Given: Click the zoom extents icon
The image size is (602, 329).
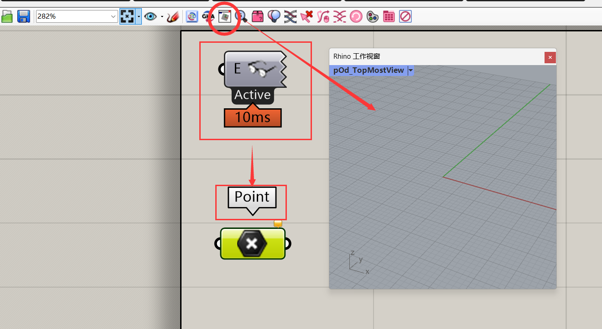Looking at the screenshot, I should (x=127, y=17).
